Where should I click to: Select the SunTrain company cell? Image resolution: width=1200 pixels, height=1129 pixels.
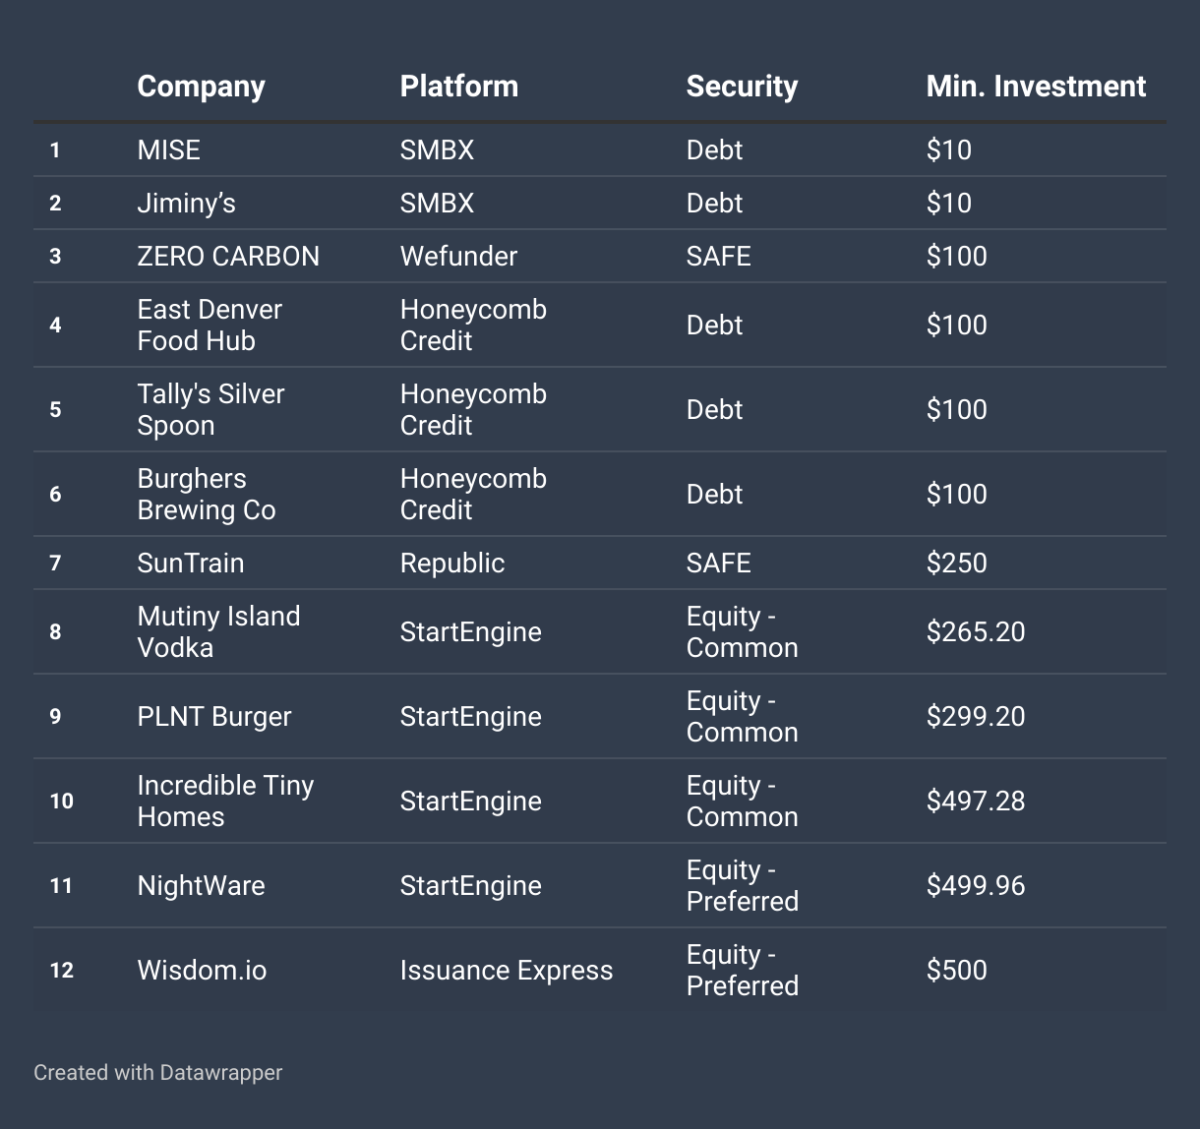click(190, 564)
